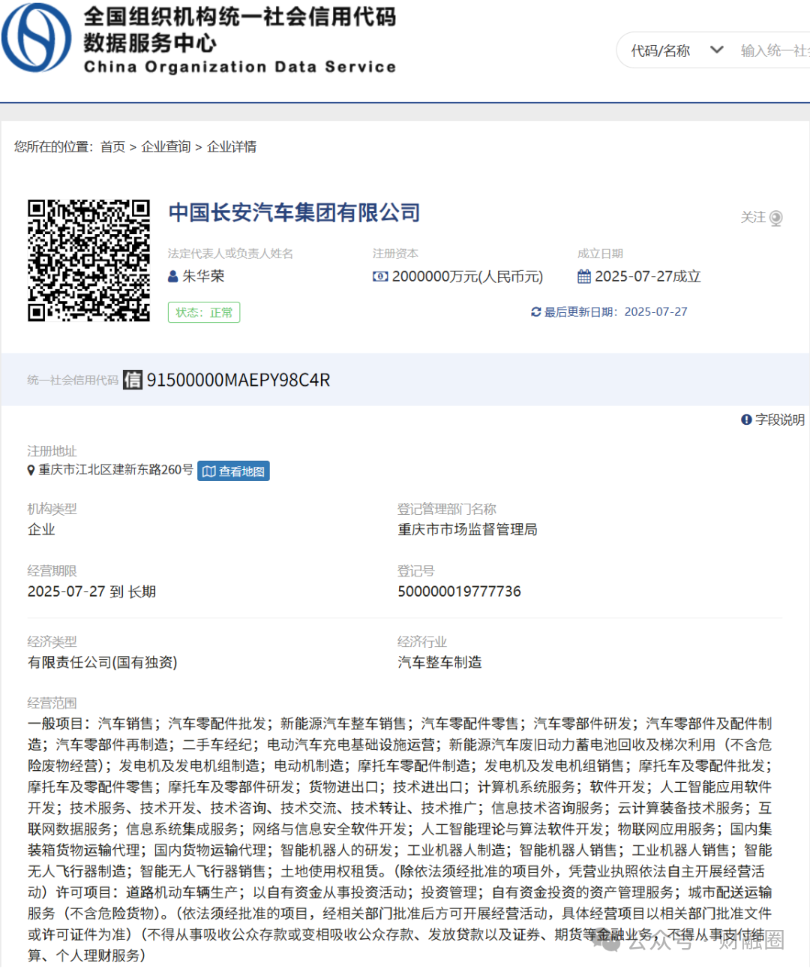Select the credit code 91500000MAEPY98C4R
810x972 pixels.
238,380
